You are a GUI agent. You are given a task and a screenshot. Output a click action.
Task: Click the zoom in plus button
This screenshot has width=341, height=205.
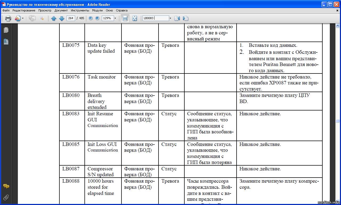tap(97, 18)
